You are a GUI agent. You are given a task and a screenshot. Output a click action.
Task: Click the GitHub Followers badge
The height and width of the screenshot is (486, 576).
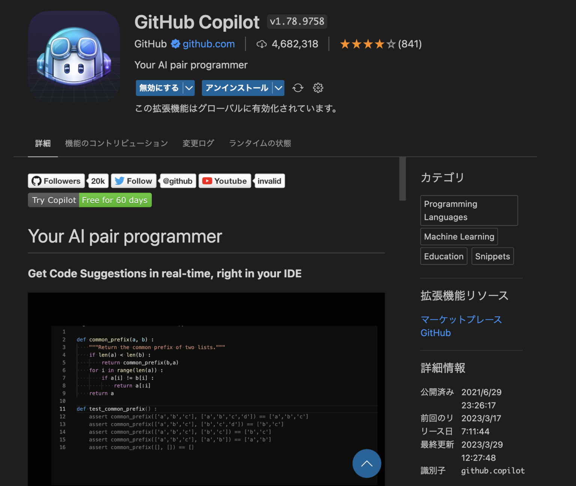point(57,181)
